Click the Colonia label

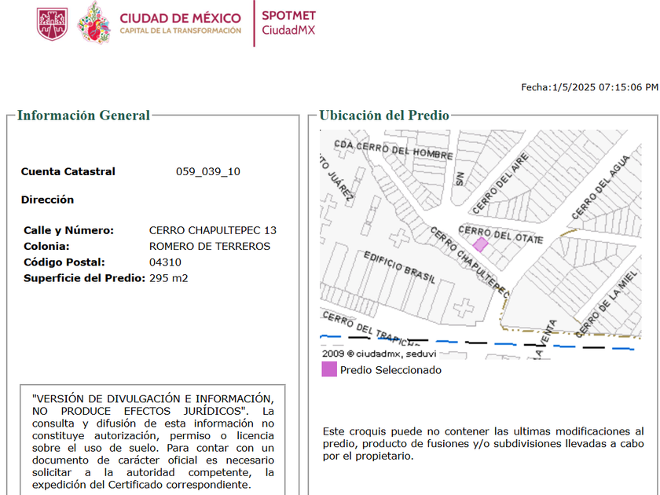pos(46,246)
